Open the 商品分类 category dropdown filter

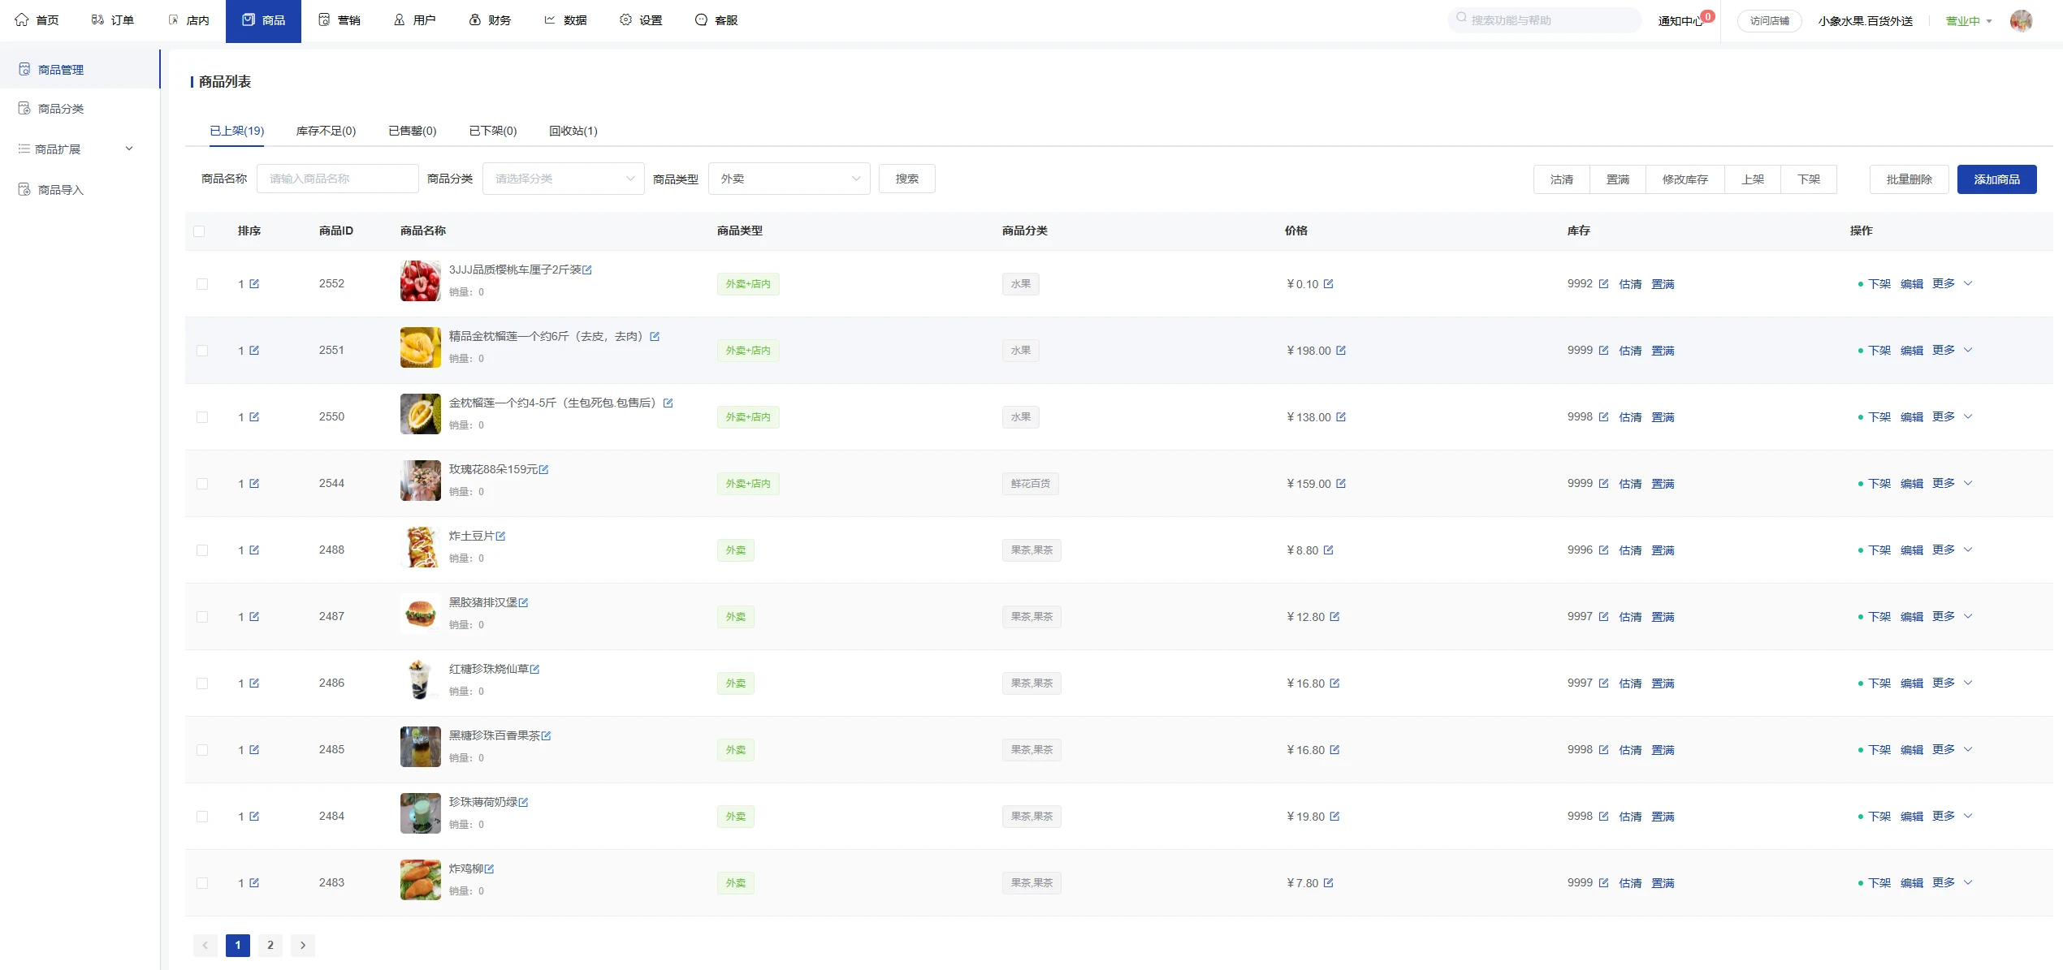563,179
